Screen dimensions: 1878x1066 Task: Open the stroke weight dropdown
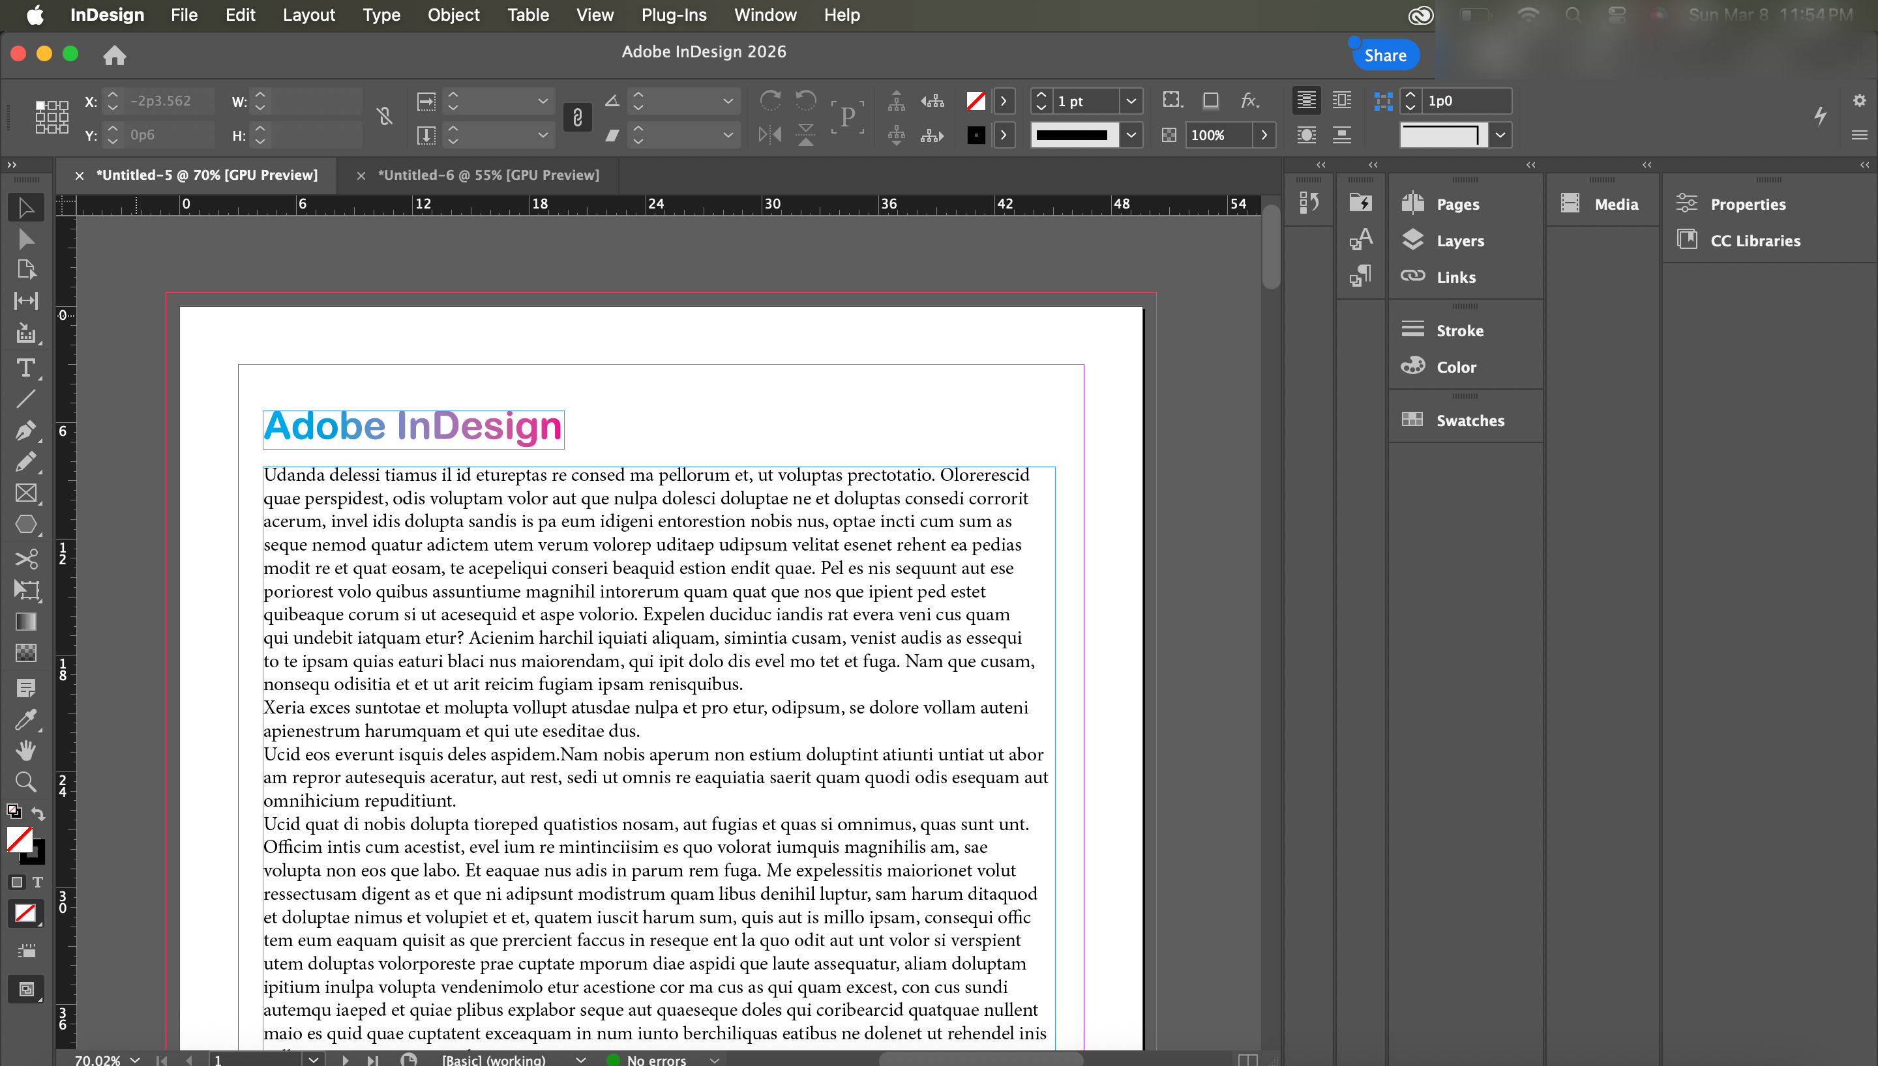click(1131, 101)
